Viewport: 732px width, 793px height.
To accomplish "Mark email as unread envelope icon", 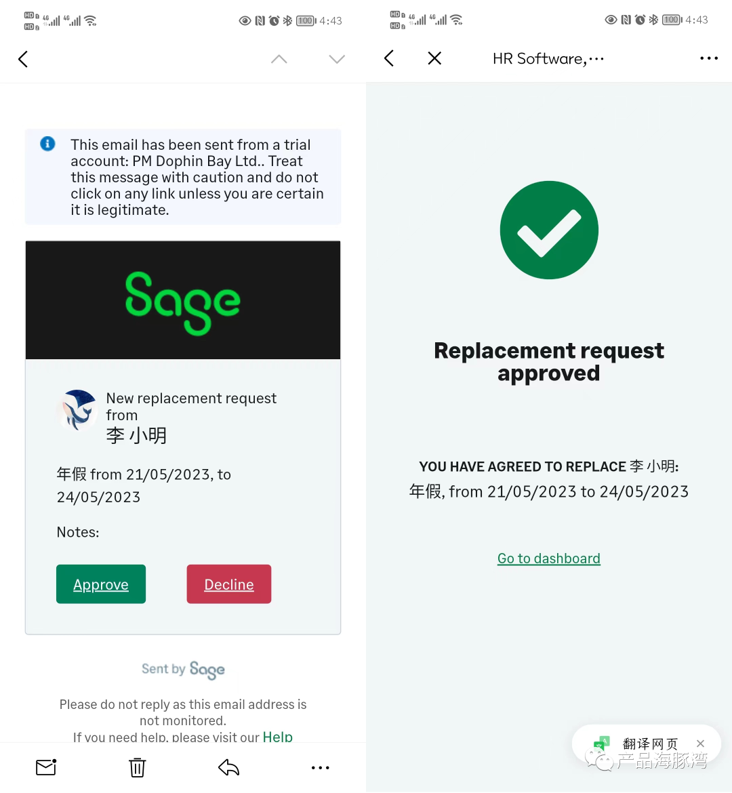I will coord(46,767).
